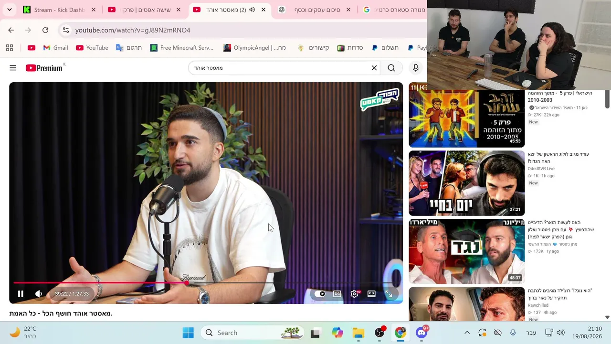Click the tray microphone icon
611x344 pixels.
(513, 333)
